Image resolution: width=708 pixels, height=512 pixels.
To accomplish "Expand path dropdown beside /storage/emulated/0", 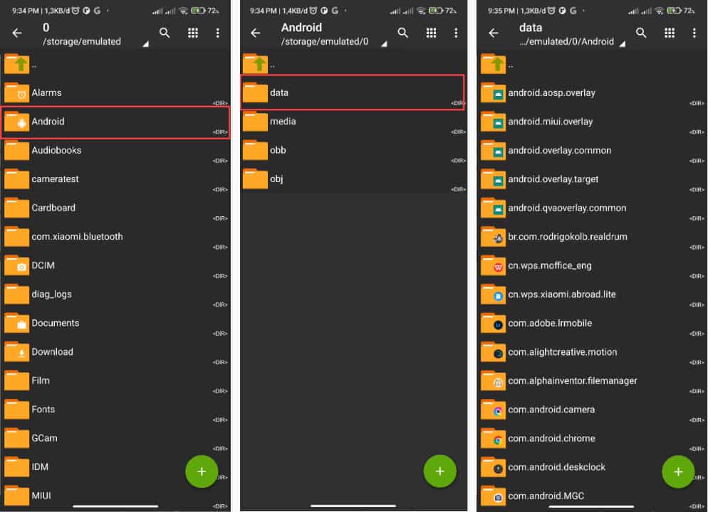I will pos(384,44).
